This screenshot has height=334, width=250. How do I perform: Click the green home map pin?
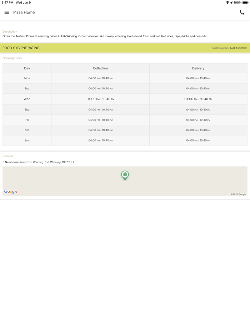point(125,175)
